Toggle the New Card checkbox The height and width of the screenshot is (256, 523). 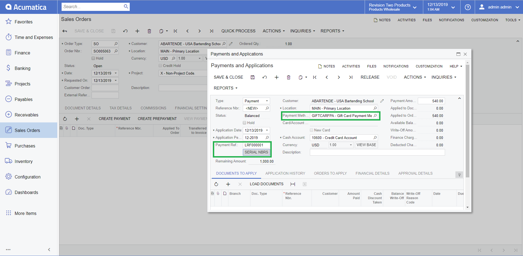pyautogui.click(x=312, y=130)
